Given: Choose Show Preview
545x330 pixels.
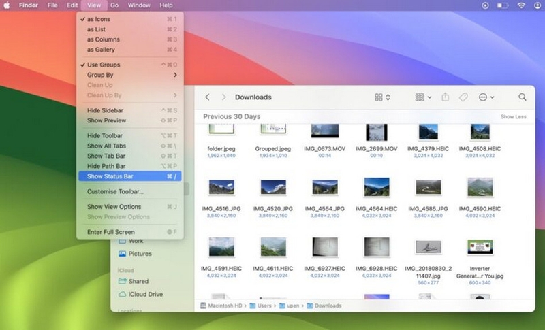Looking at the screenshot, I should click(x=130, y=120).
